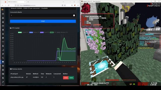Switch to the MCSTORM.IO browser tab
Screen dimensions: 161x90
17,2
